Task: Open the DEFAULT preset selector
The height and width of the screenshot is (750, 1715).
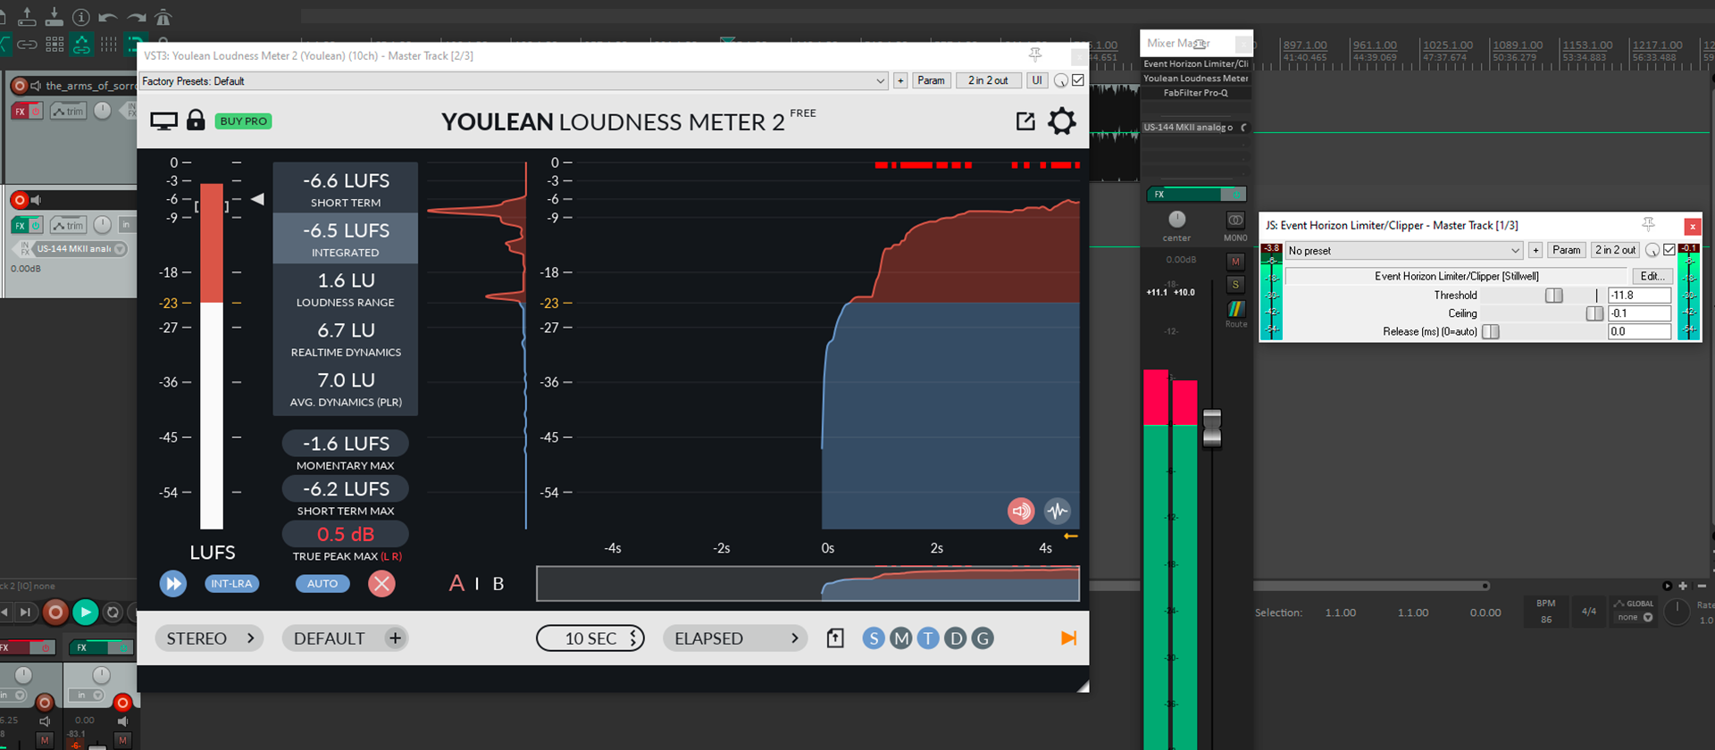Action: point(346,638)
